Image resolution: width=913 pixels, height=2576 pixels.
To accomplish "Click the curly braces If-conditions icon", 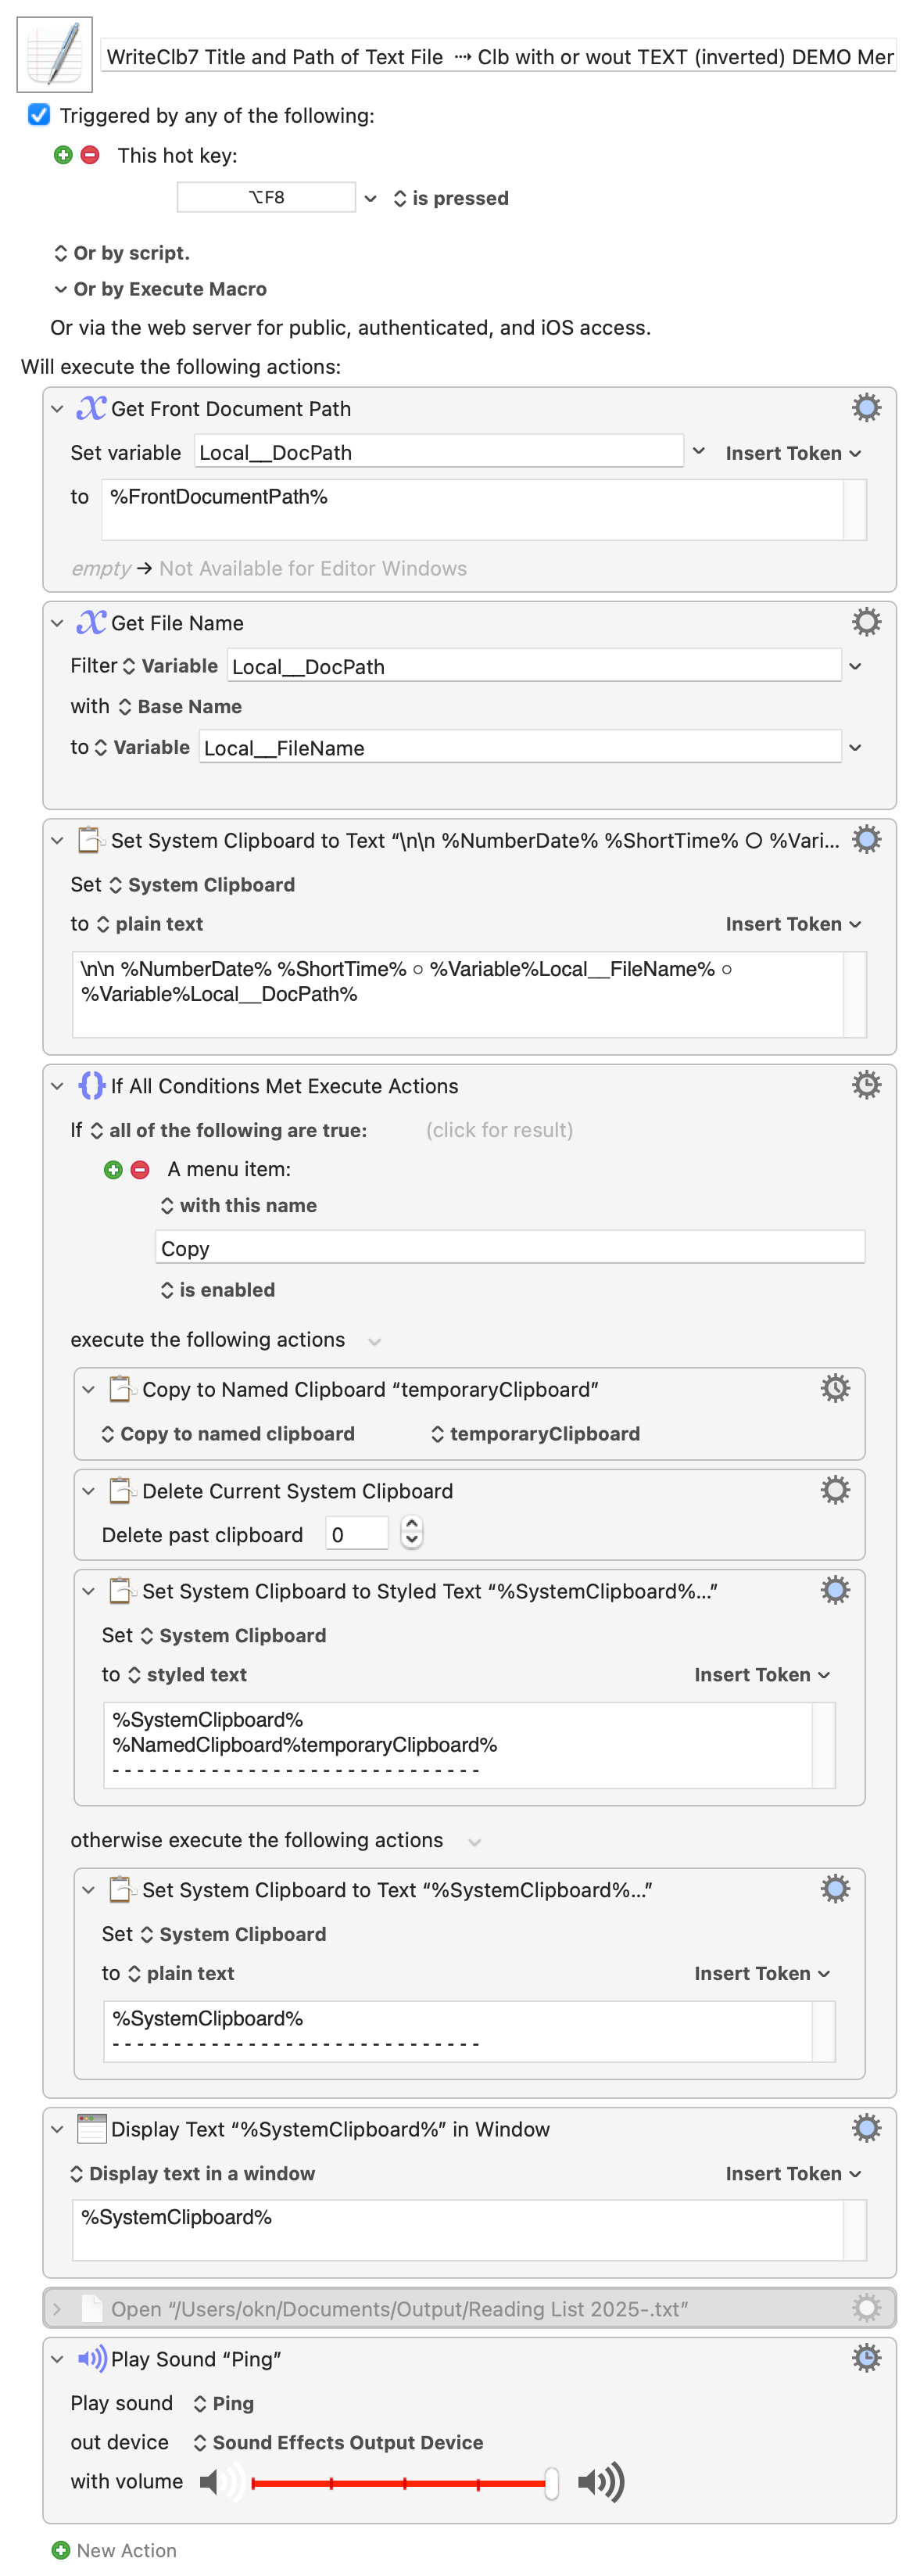I will click(x=91, y=1085).
